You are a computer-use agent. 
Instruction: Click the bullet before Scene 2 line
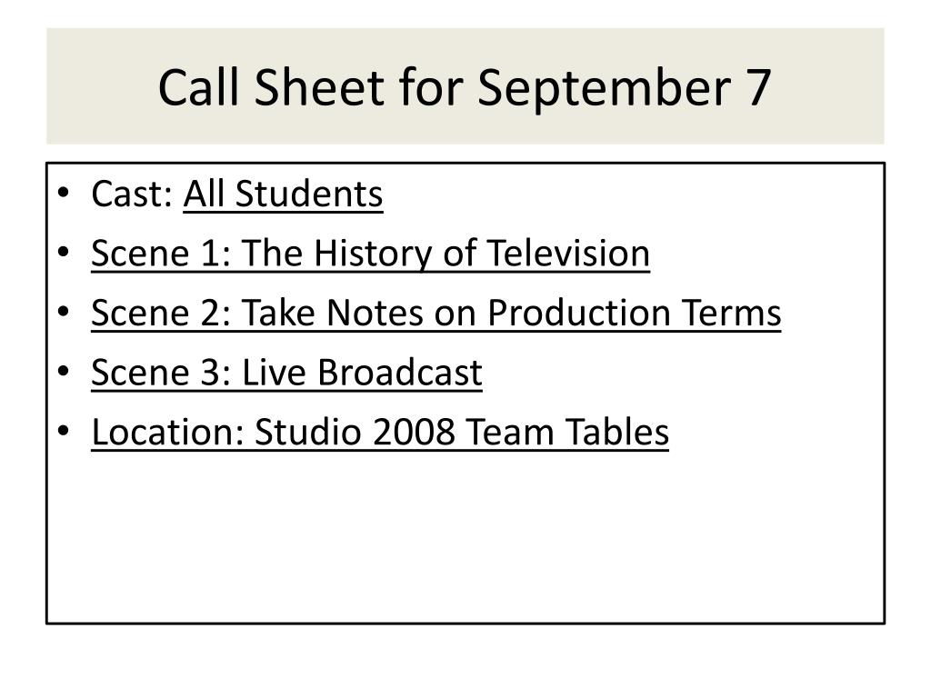[64, 312]
